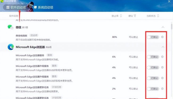
Task: Toggle switch for Edge浏览器更新任务 2% row
Action: coord(153,89)
